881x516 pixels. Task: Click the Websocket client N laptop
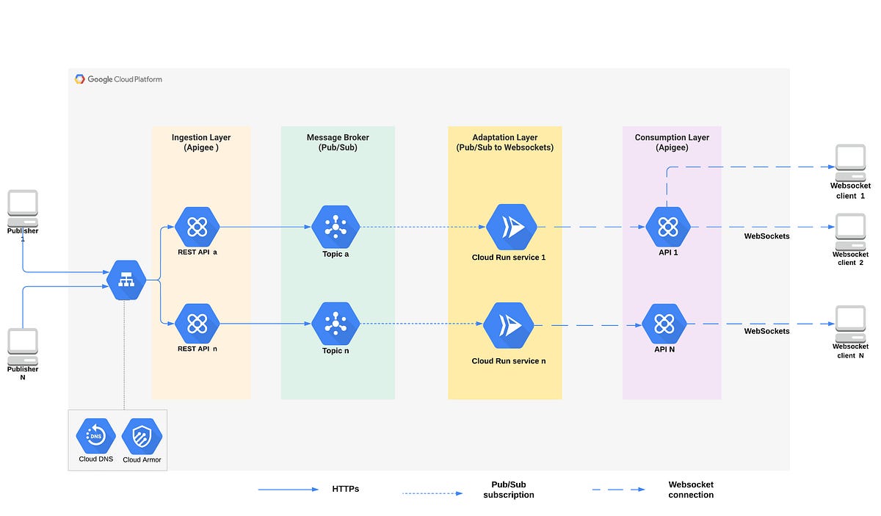849,321
